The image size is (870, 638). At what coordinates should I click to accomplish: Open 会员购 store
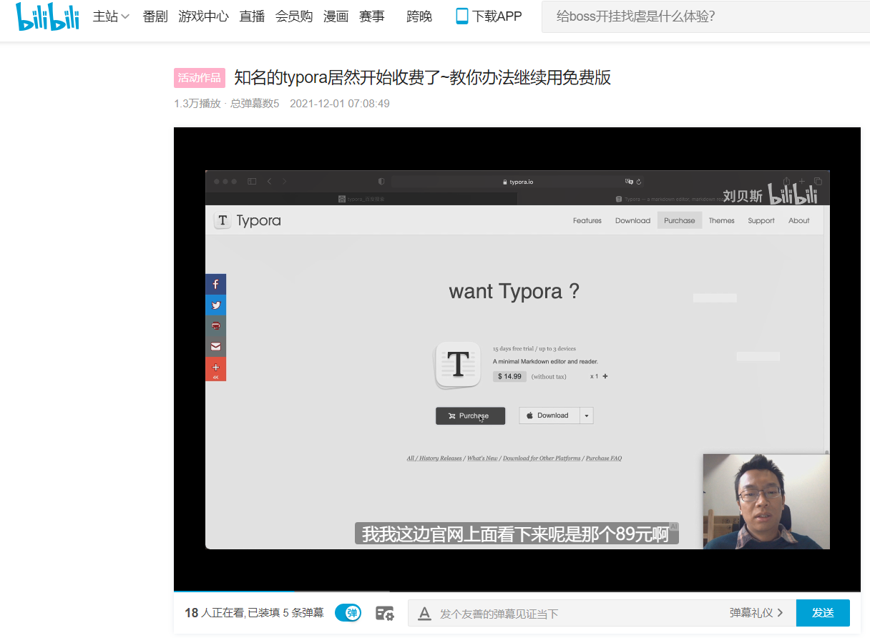(x=294, y=16)
